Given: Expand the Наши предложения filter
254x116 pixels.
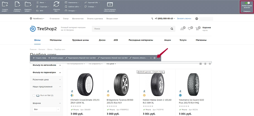Looking at the screenshot, I should pos(46,87).
